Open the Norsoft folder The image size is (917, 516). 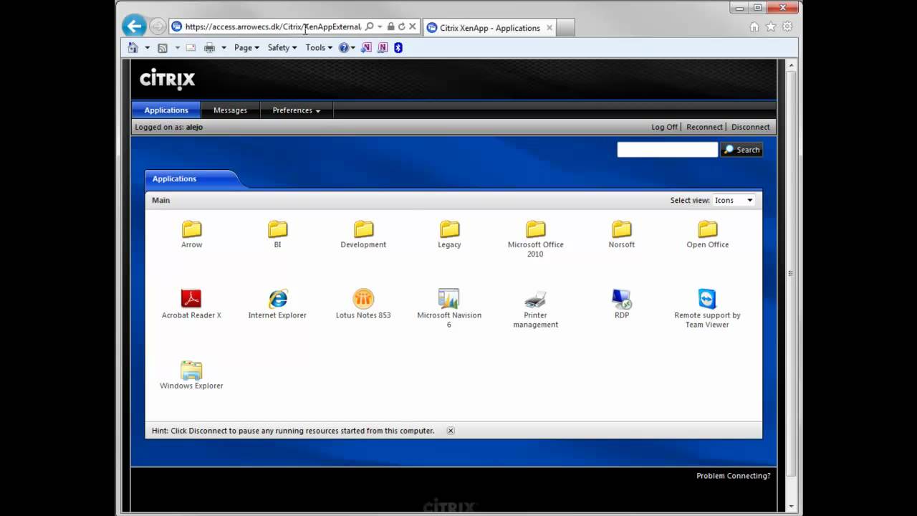coord(621,234)
